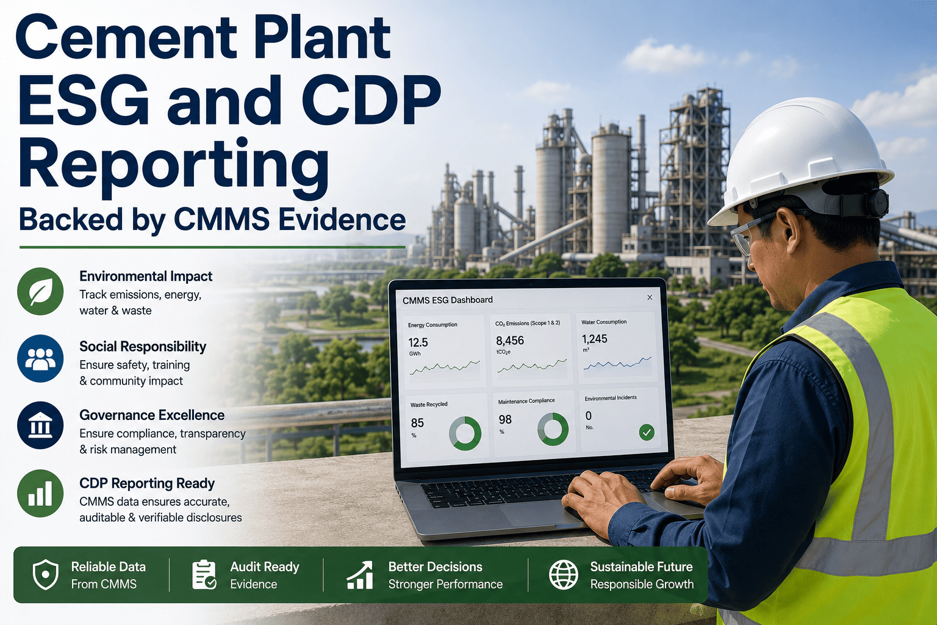Image resolution: width=937 pixels, height=625 pixels.
Task: Click the Social Responsibility heading
Action: click(143, 347)
